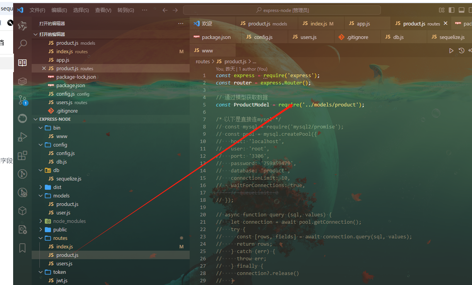
Task: Switch to the config.js tab
Action: click(x=265, y=37)
